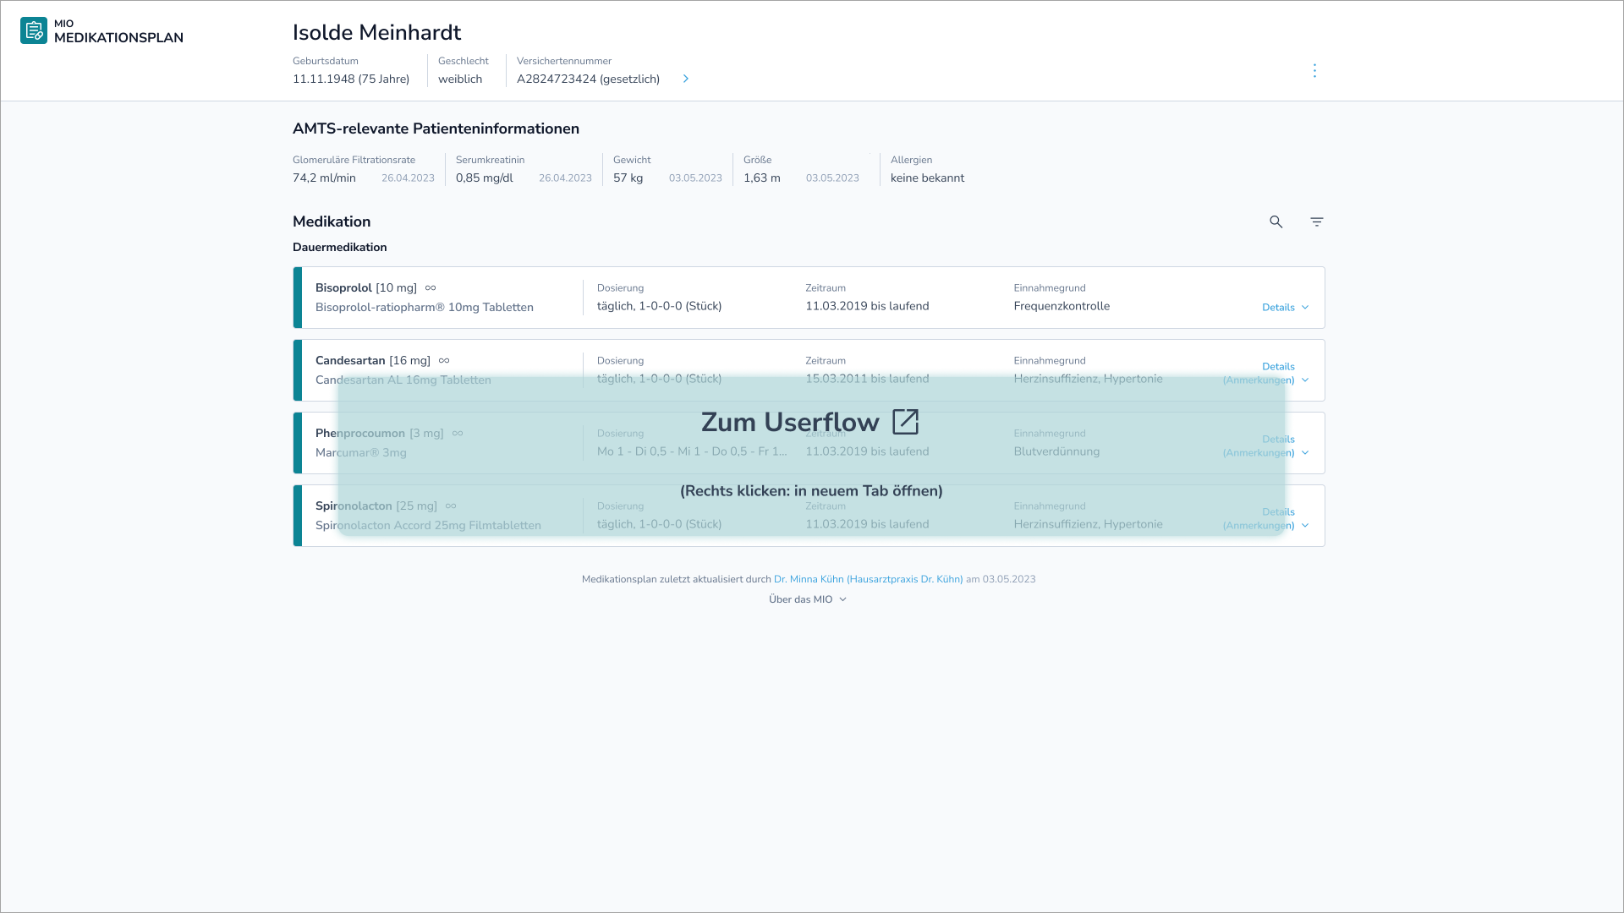Click the infinity icon next to Phenprocoumon
1624x913 pixels.
[x=458, y=434]
